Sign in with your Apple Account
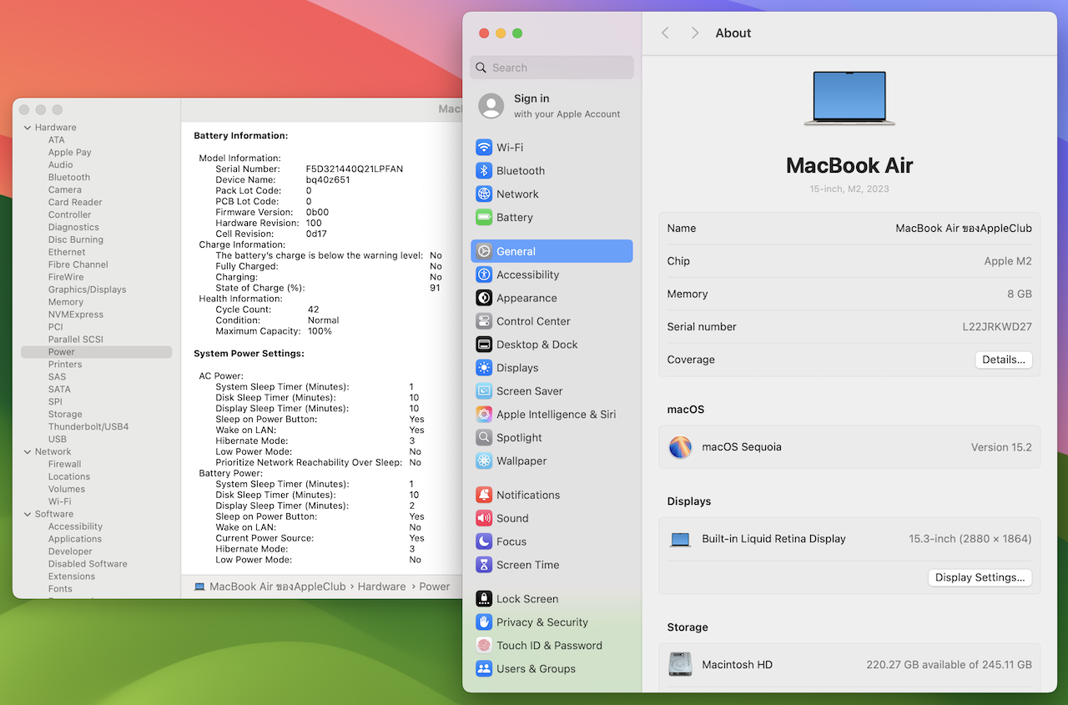Viewport: 1068px width, 705px height. (x=567, y=106)
